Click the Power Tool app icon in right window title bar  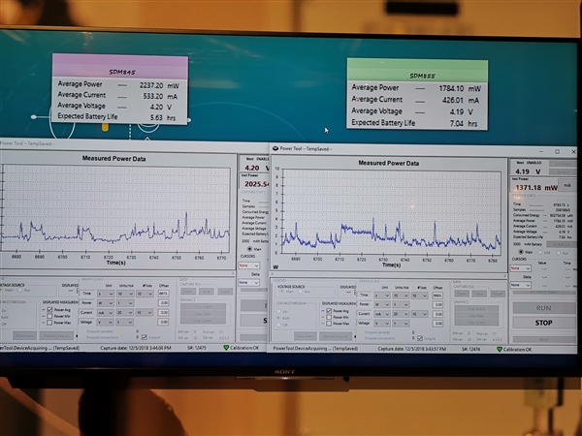click(x=275, y=148)
